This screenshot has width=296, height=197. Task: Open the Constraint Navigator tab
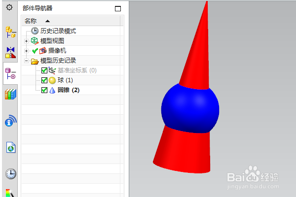coord(10,52)
